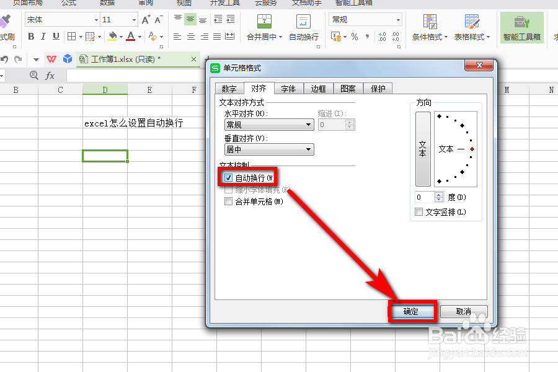Viewport: 558px width, 372px height.
Task: Enable the 文字竖排 vertical text checkbox
Action: point(419,212)
